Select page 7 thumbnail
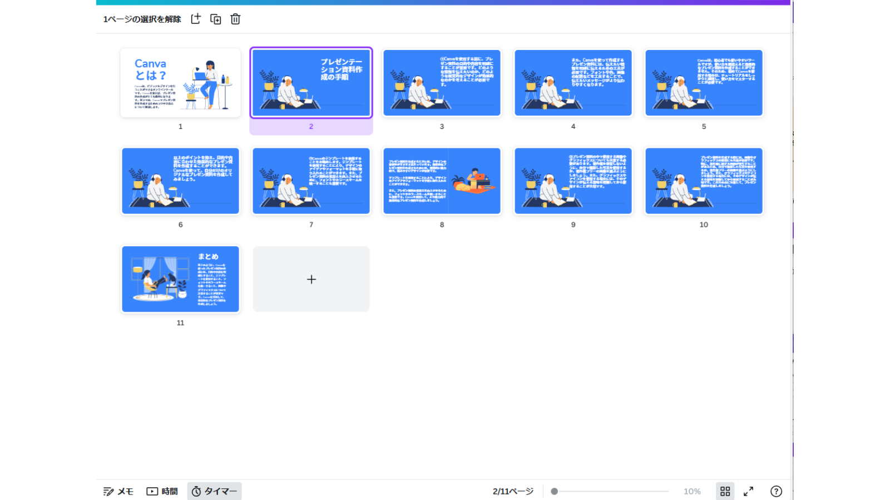Viewport: 890px width, 500px height. (311, 181)
